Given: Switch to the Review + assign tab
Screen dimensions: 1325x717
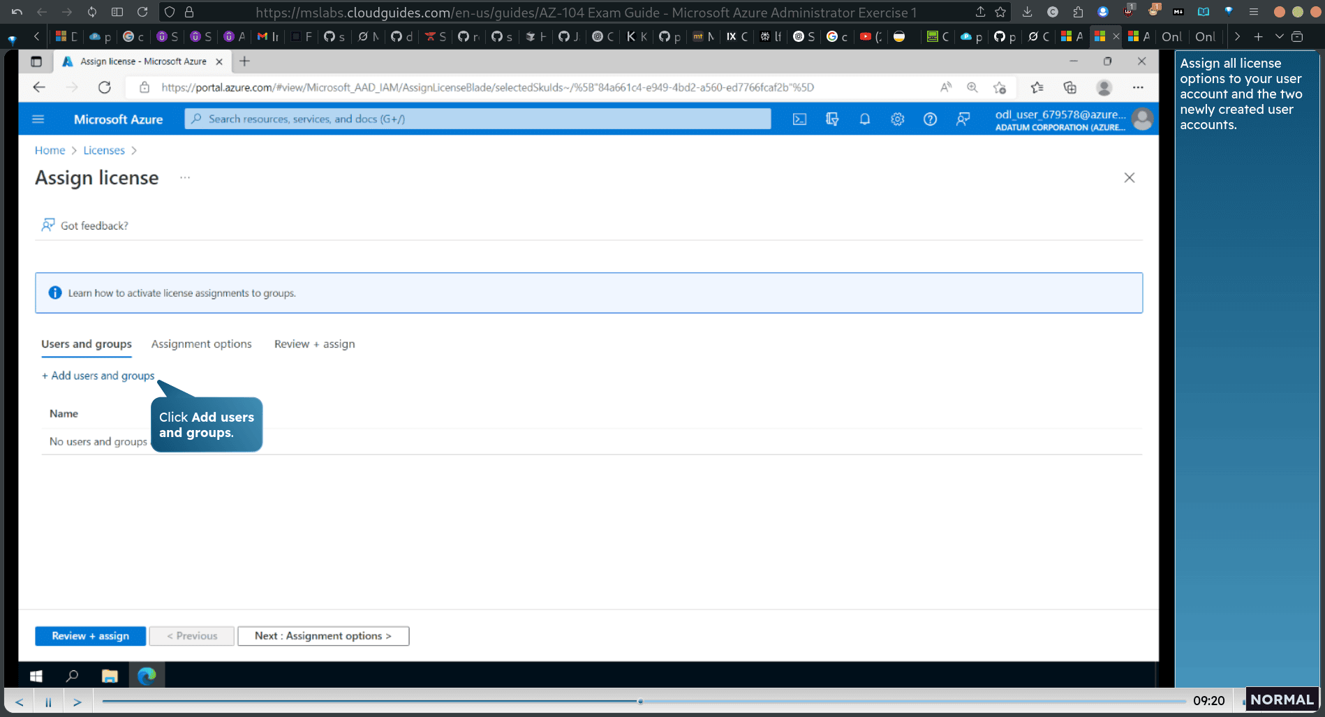Looking at the screenshot, I should pyautogui.click(x=314, y=344).
